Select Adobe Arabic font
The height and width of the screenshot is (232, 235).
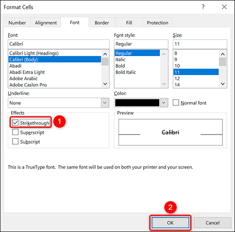click(x=55, y=78)
